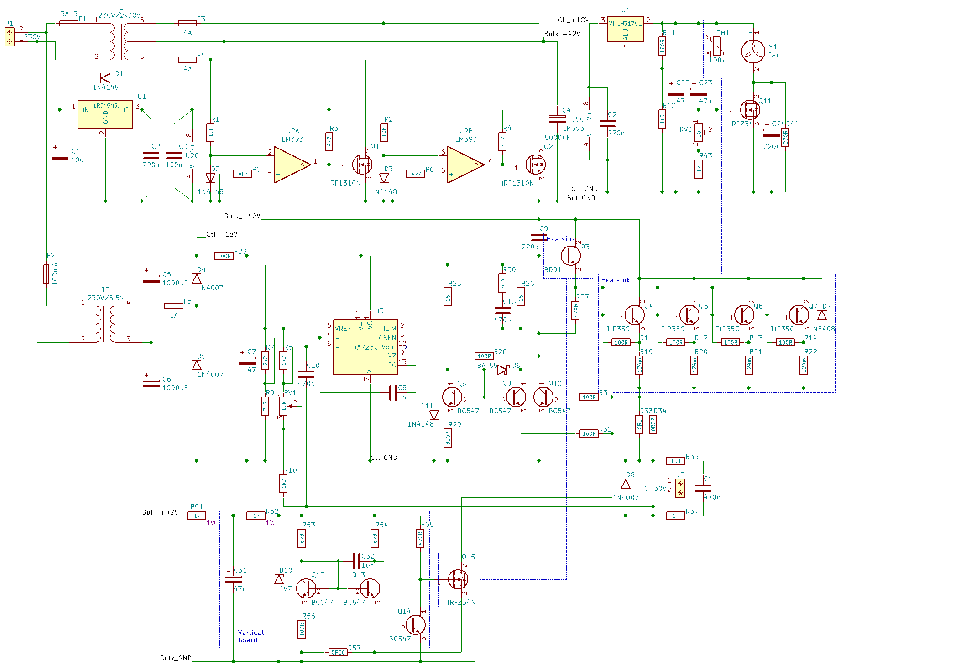Select transformer T1 230V/2x30V symbol
The width and height of the screenshot is (976, 665).
tap(119, 41)
